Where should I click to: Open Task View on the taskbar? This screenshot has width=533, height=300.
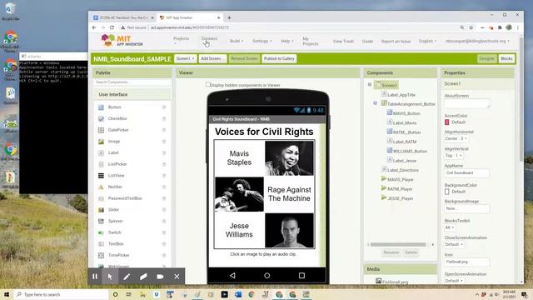[x=129, y=294]
